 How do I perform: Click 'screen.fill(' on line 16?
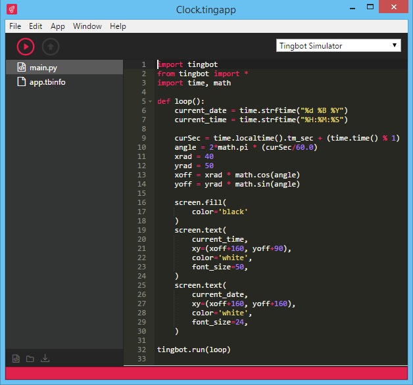point(201,202)
